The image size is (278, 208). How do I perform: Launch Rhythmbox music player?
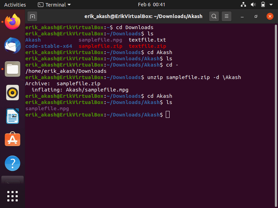tap(13, 93)
